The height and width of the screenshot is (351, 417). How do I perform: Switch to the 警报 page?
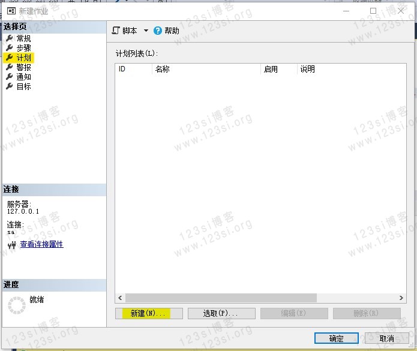(x=23, y=67)
